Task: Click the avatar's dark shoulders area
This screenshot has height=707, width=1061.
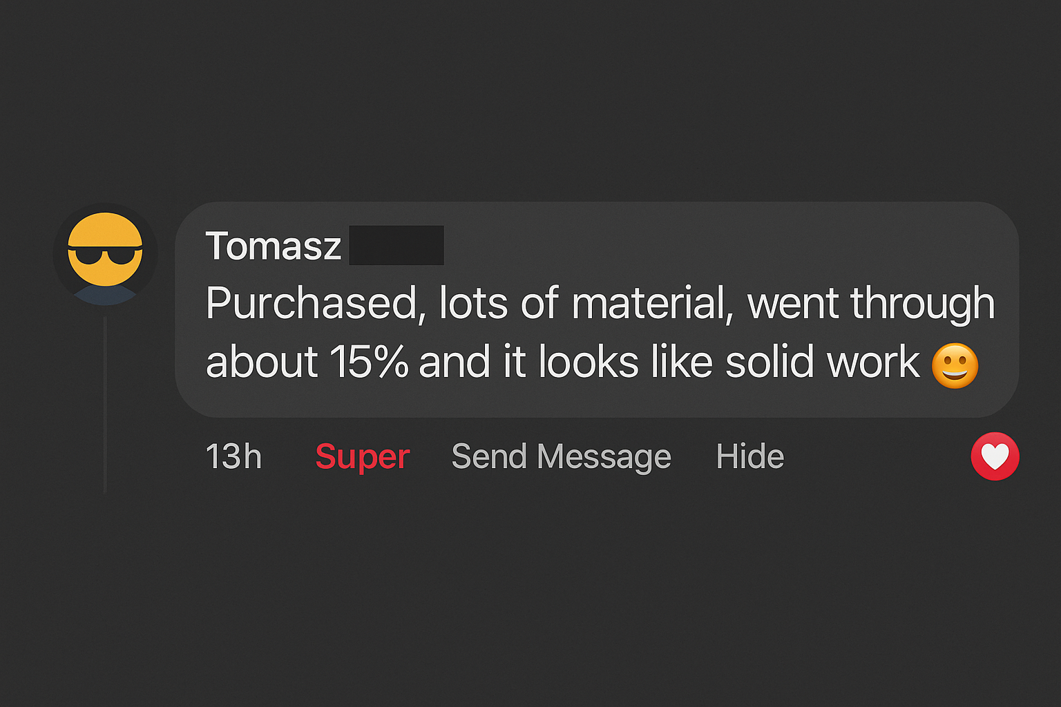Action: coord(105,296)
